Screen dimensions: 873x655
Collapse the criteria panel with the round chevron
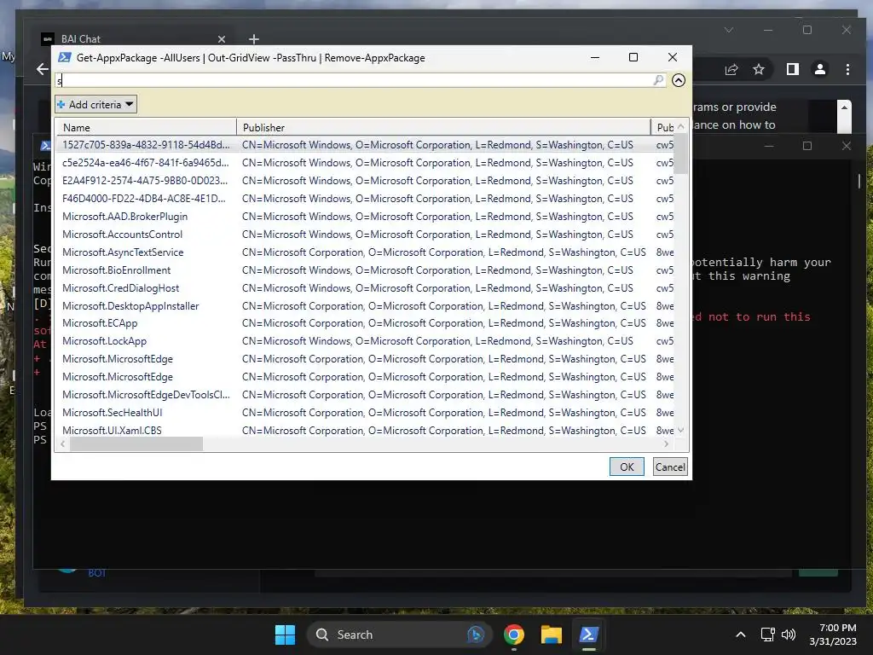click(678, 80)
